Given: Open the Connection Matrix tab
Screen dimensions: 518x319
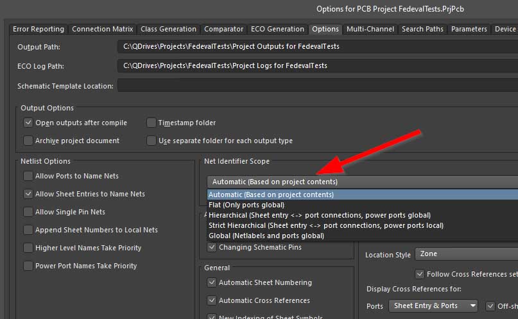Looking at the screenshot, I should (103, 29).
